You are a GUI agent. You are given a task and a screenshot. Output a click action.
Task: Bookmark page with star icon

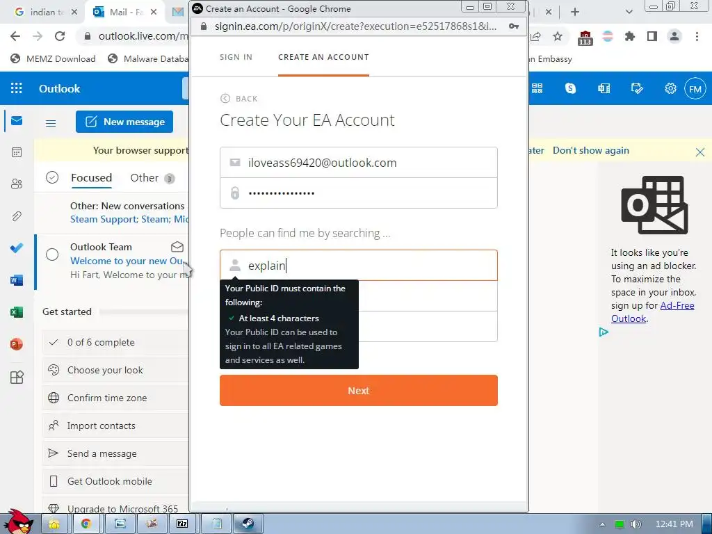click(x=558, y=36)
